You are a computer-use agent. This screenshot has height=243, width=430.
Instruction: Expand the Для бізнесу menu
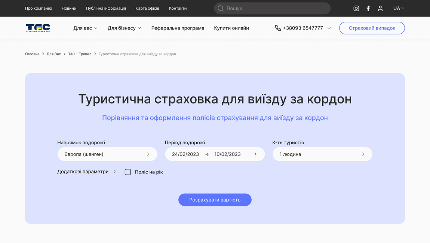124,28
